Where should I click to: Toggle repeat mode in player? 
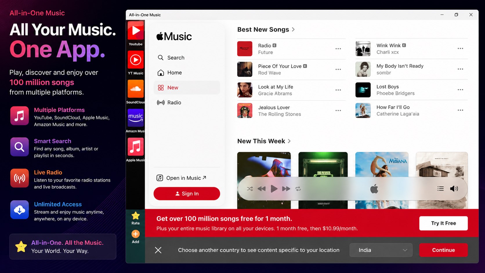pyautogui.click(x=298, y=189)
